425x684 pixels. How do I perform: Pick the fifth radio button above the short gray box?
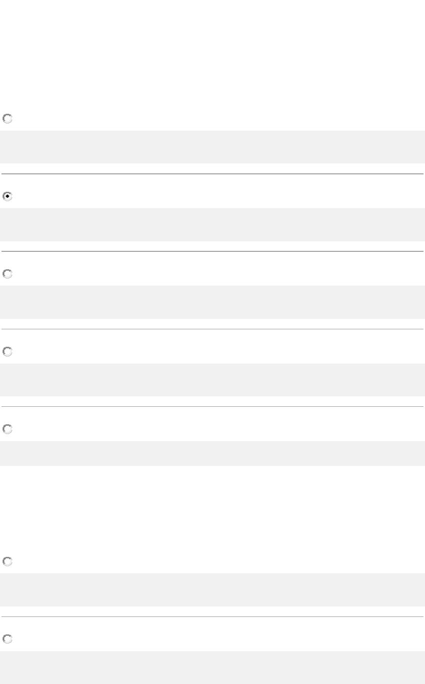pos(7,429)
